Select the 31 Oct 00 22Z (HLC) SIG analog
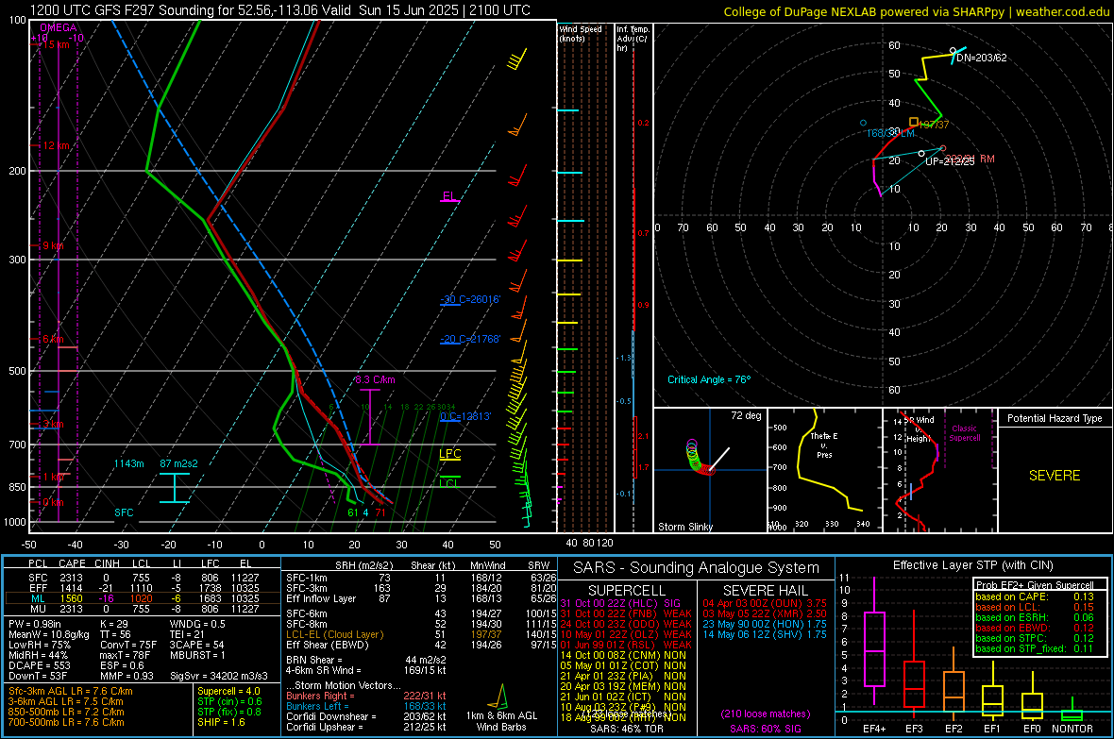The width and height of the screenshot is (1114, 739). [x=620, y=603]
